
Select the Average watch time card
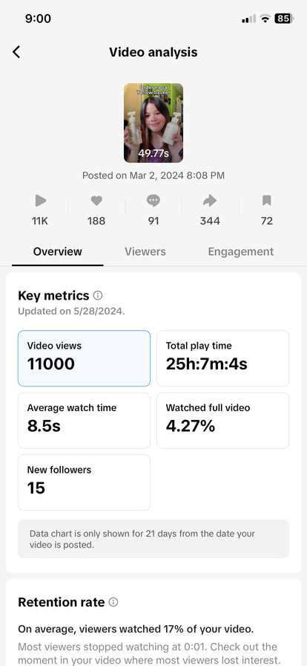84,421
